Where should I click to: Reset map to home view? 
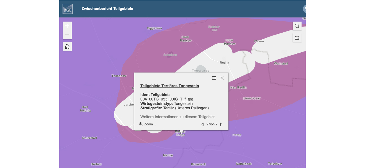[x=67, y=46]
